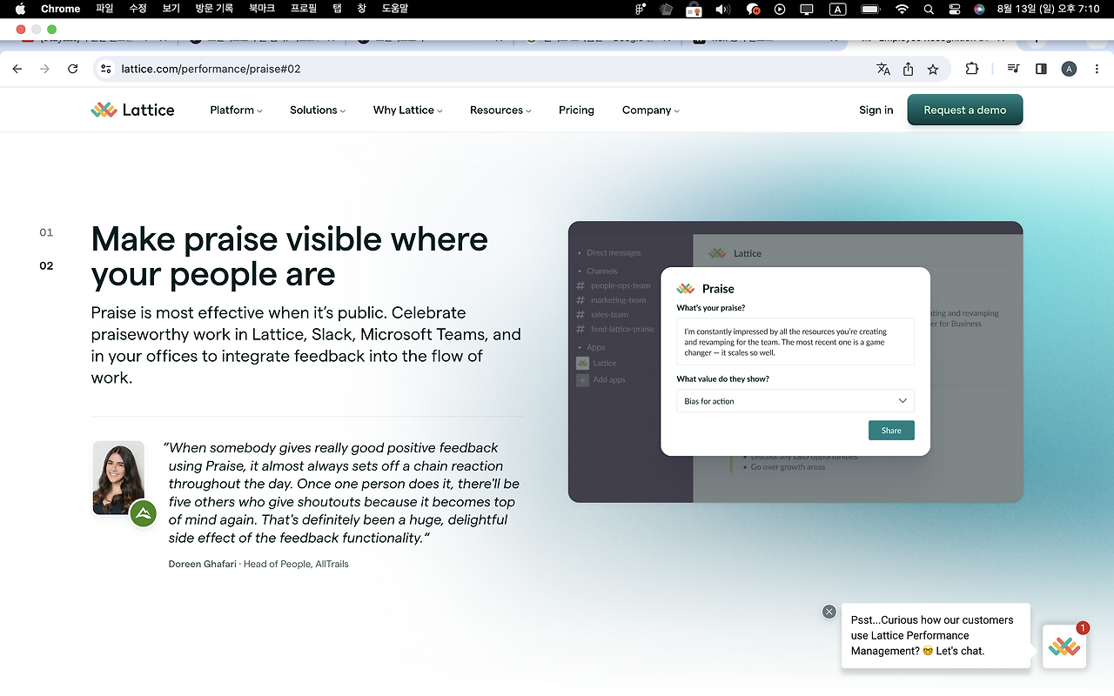
Task: Open the Chrome 파일 menu
Action: pyautogui.click(x=104, y=9)
